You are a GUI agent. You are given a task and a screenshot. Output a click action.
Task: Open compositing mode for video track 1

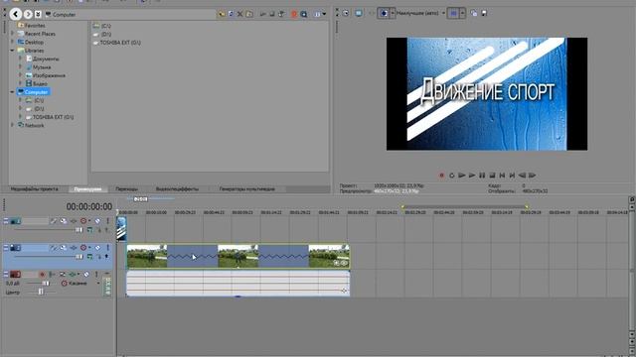(89, 230)
